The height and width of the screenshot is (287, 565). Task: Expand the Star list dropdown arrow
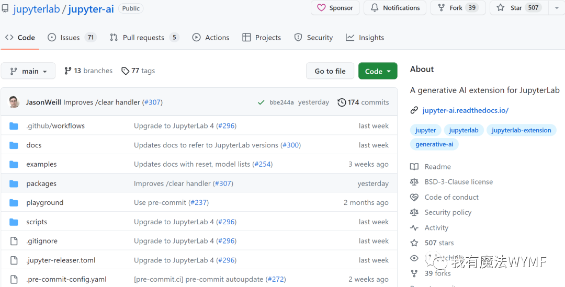pyautogui.click(x=556, y=7)
